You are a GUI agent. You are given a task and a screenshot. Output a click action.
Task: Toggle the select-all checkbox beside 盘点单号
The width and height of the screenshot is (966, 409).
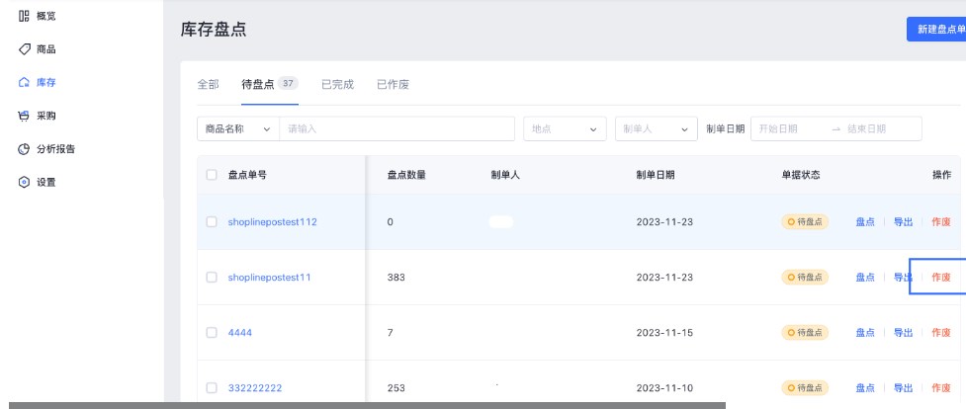212,175
